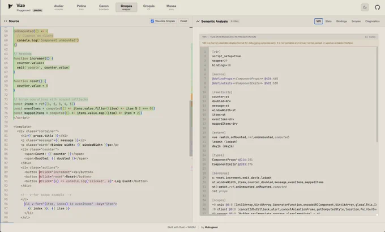This screenshot has height=232, width=385.
Task: Click the '{{ props.title }}' heading line
Action: [x=44, y=136]
